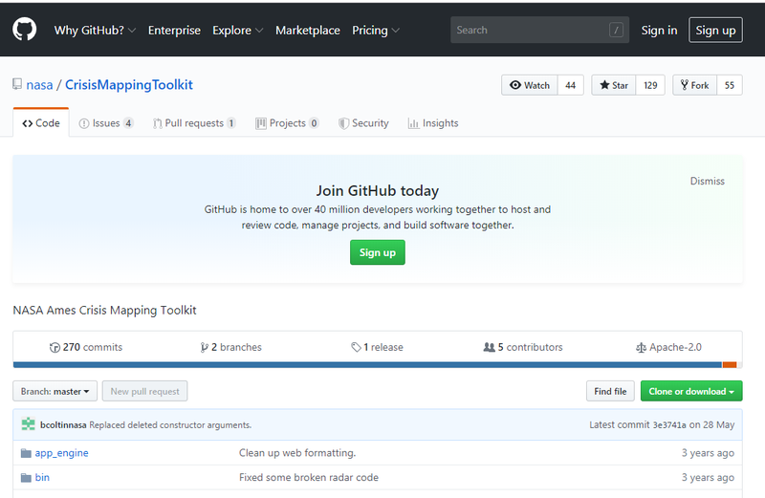Click the bin folder icon

[x=26, y=477]
